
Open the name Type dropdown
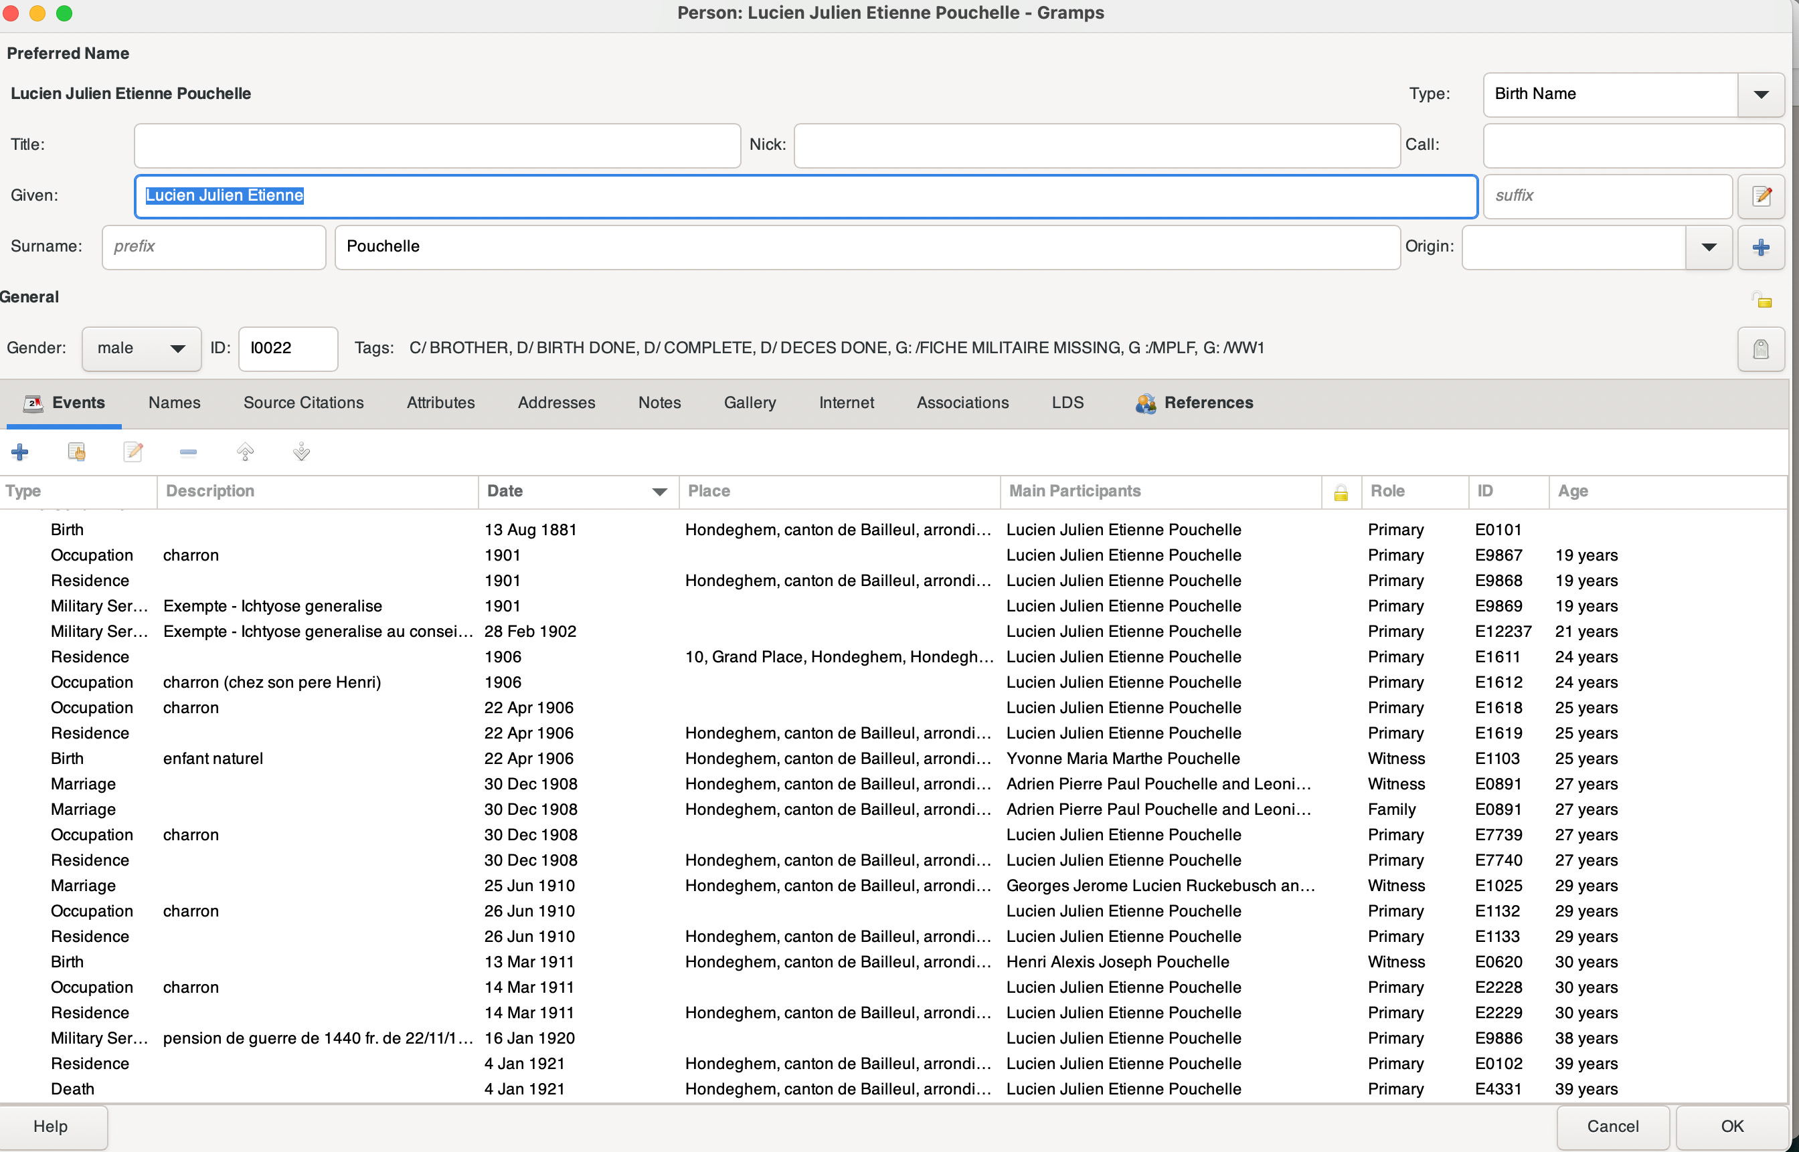1761,94
